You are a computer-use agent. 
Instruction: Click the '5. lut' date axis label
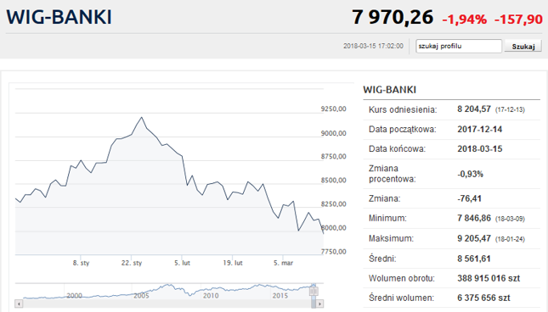pos(182,263)
